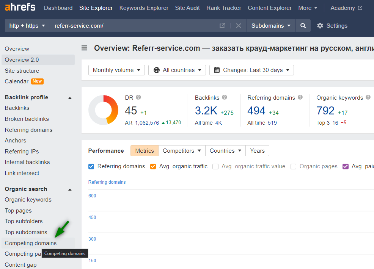Open Monthly volume dropdown
Viewport: 374px width, 269px height.
tap(116, 70)
